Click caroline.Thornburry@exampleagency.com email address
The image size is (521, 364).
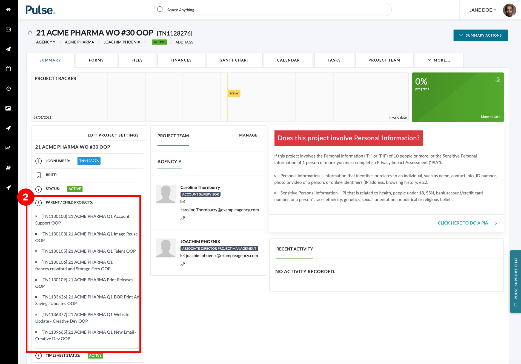[220, 210]
